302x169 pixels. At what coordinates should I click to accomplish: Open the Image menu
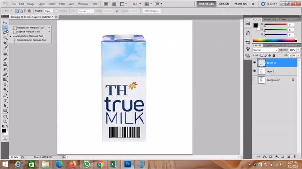(31, 4)
